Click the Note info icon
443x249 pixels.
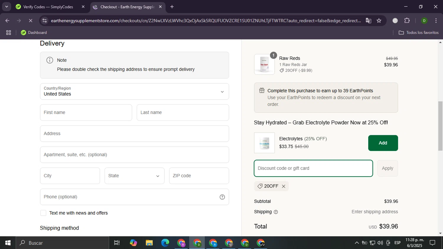click(50, 60)
